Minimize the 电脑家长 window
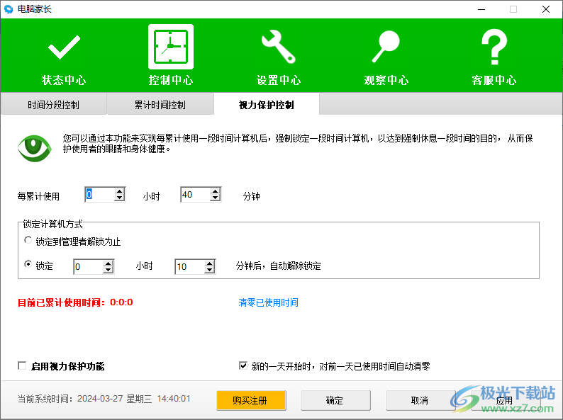The width and height of the screenshot is (563, 420). tap(481, 9)
